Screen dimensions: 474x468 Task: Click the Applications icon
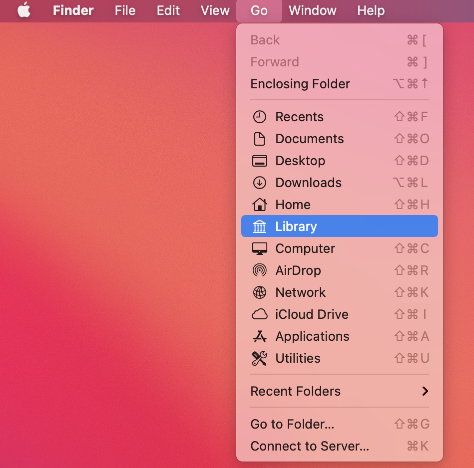coord(259,336)
